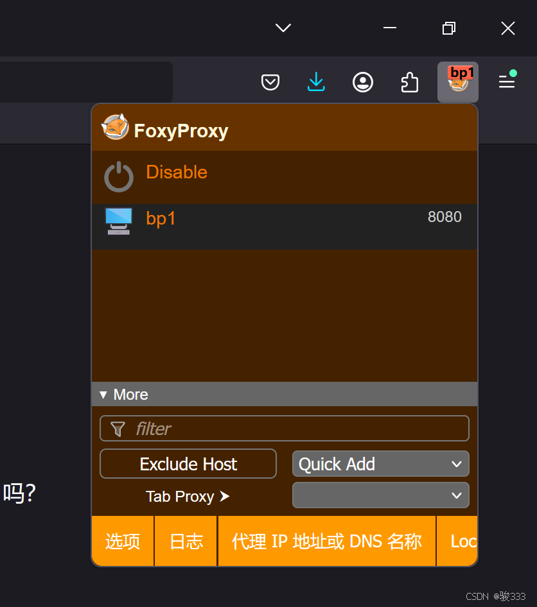The width and height of the screenshot is (537, 607).
Task: Close the browser window
Action: pyautogui.click(x=508, y=28)
